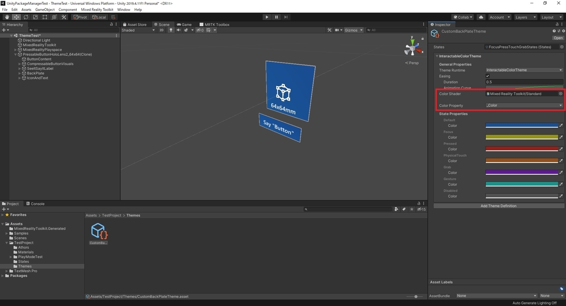566x306 pixels.
Task: Open object picker for States field
Action: pyautogui.click(x=562, y=47)
